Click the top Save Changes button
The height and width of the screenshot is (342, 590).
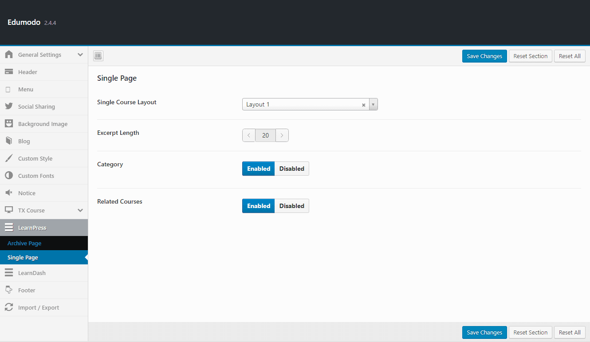pyautogui.click(x=484, y=56)
